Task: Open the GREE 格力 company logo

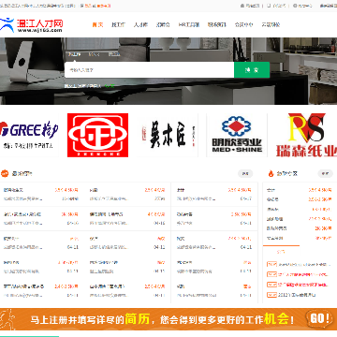Action: [x=29, y=135]
